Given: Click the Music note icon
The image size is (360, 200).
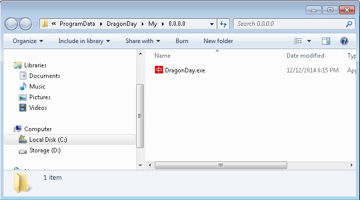Looking at the screenshot, I should pyautogui.click(x=23, y=87).
